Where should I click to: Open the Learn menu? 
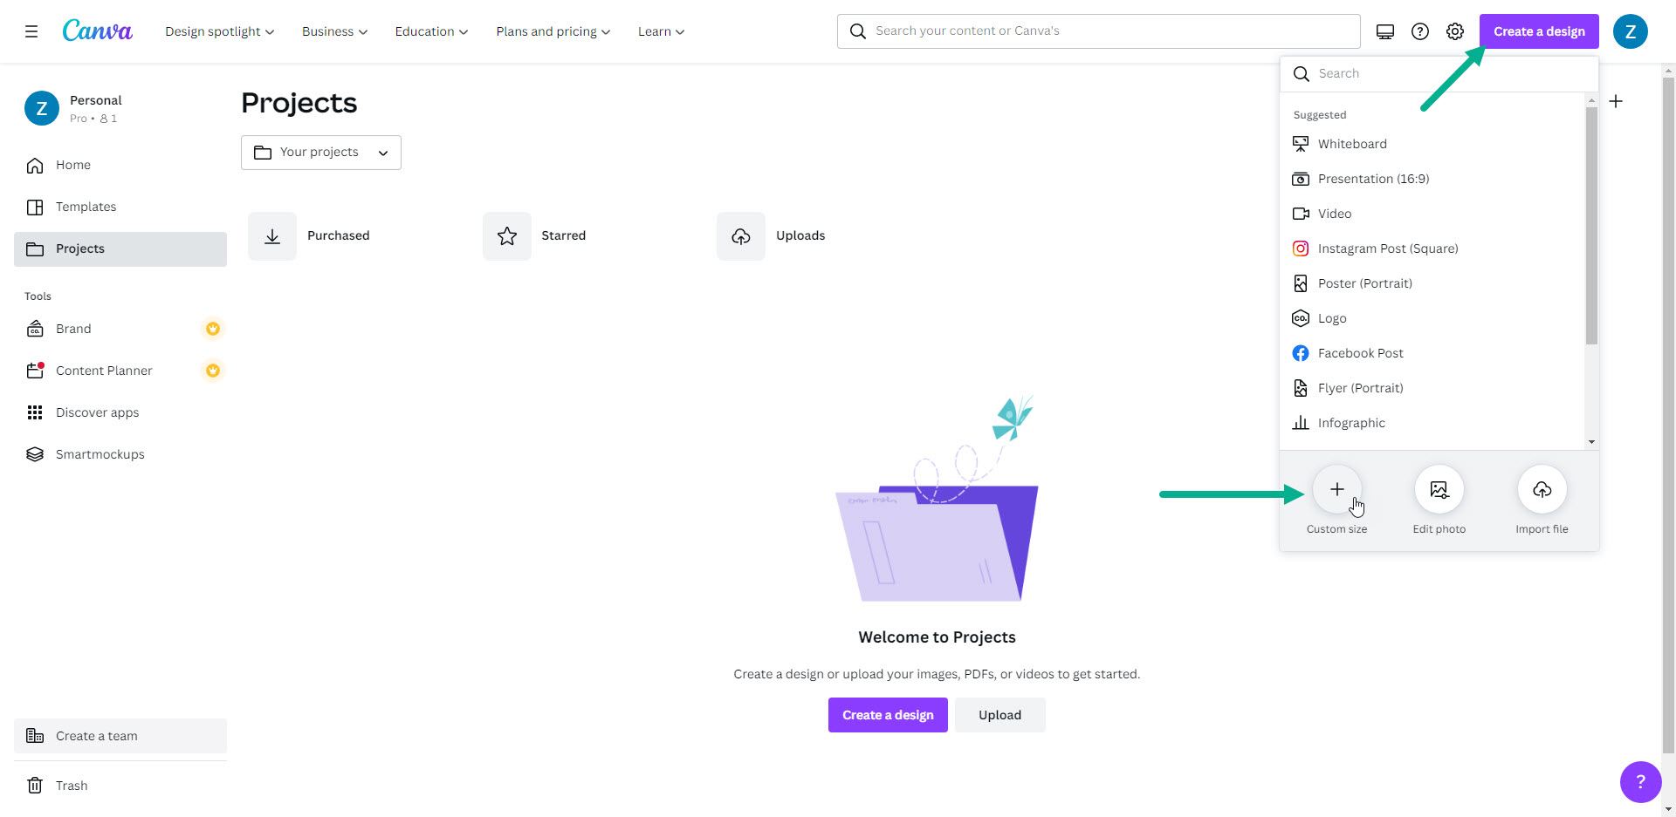[660, 31]
